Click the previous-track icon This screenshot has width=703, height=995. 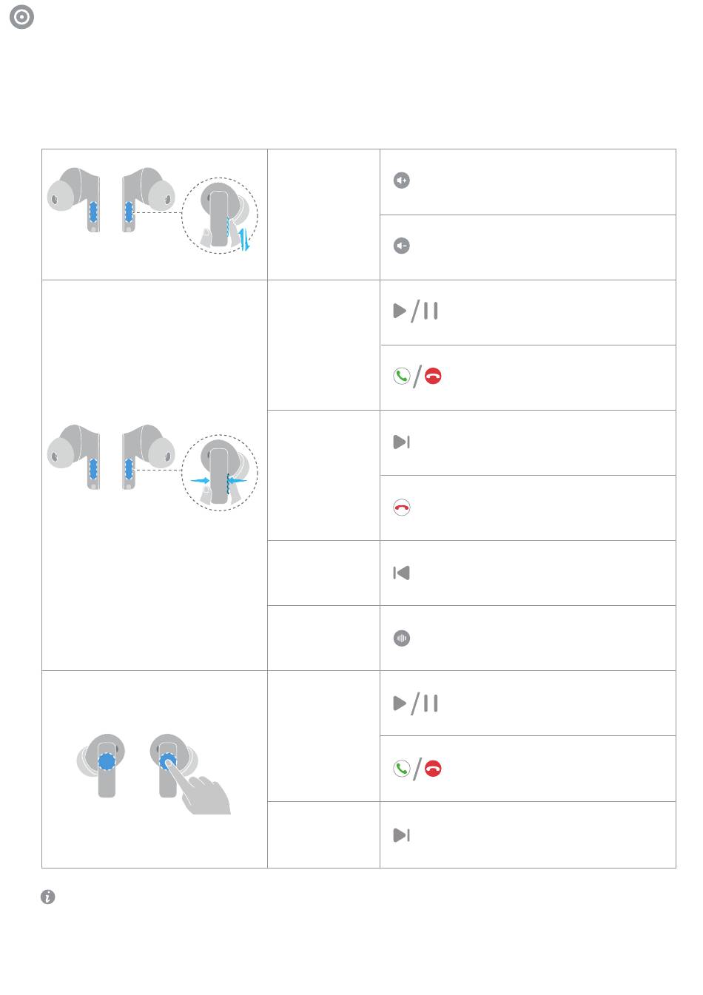(x=402, y=573)
